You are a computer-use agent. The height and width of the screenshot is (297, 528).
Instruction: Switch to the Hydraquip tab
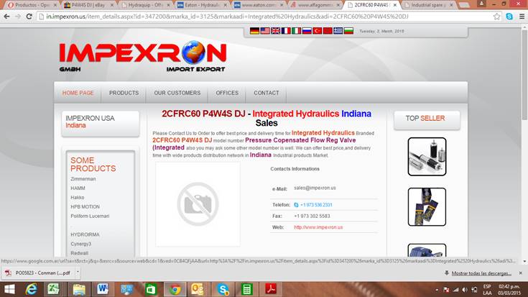click(x=144, y=5)
